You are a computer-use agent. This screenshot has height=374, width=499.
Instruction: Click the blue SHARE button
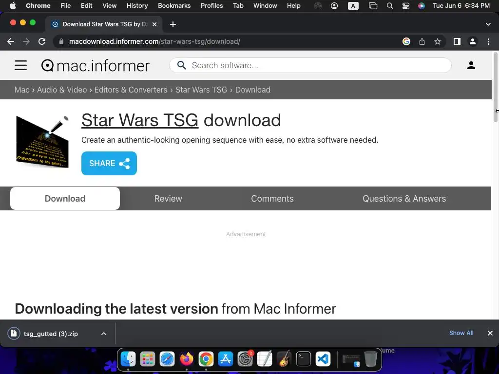(109, 164)
